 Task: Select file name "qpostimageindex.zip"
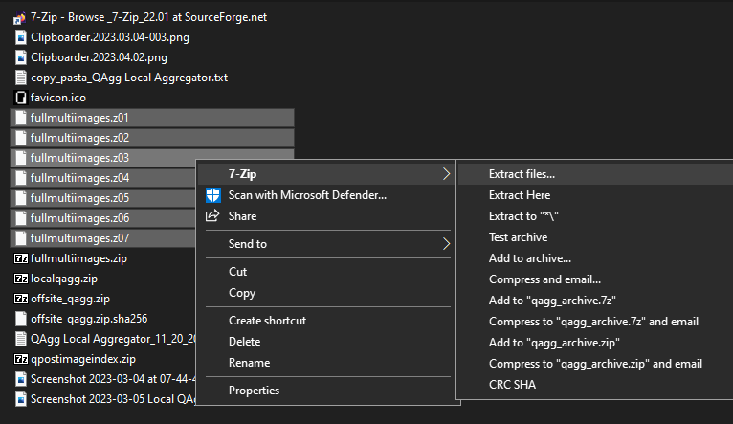pyautogui.click(x=83, y=359)
